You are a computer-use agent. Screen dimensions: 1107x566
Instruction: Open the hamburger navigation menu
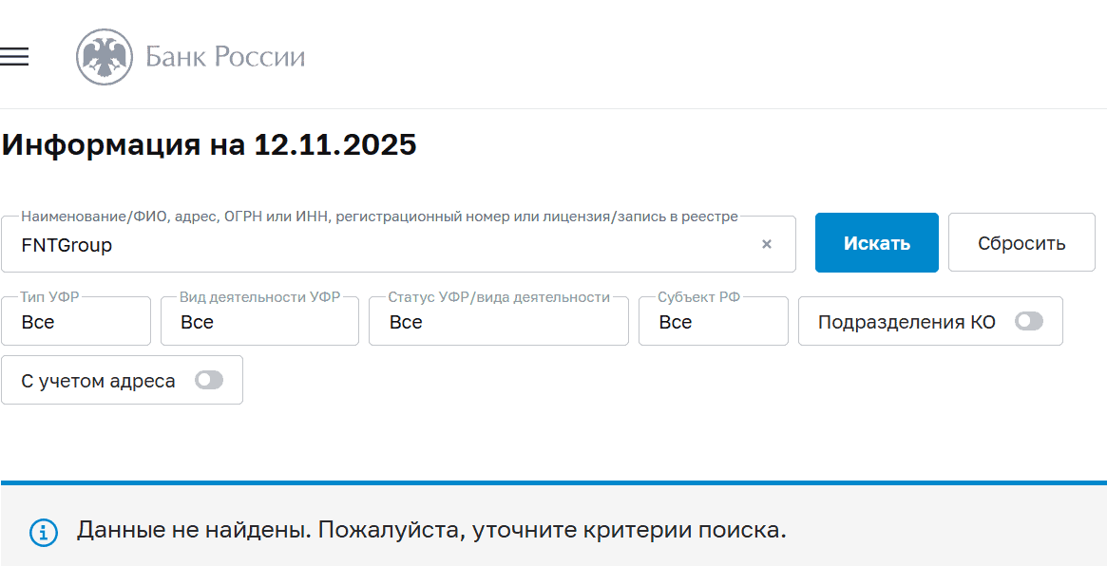(14, 57)
